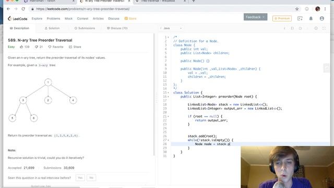Viewport: 334px width, 188px height.
Task: Open the LeetCode account profile icon
Action: 322,19
